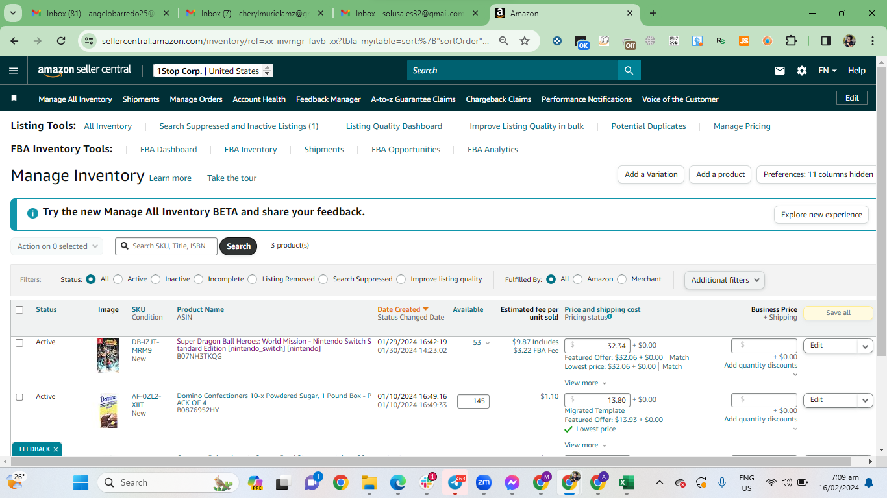Open the browser zoom magnifier icon
The width and height of the screenshot is (887, 498).
coord(503,41)
